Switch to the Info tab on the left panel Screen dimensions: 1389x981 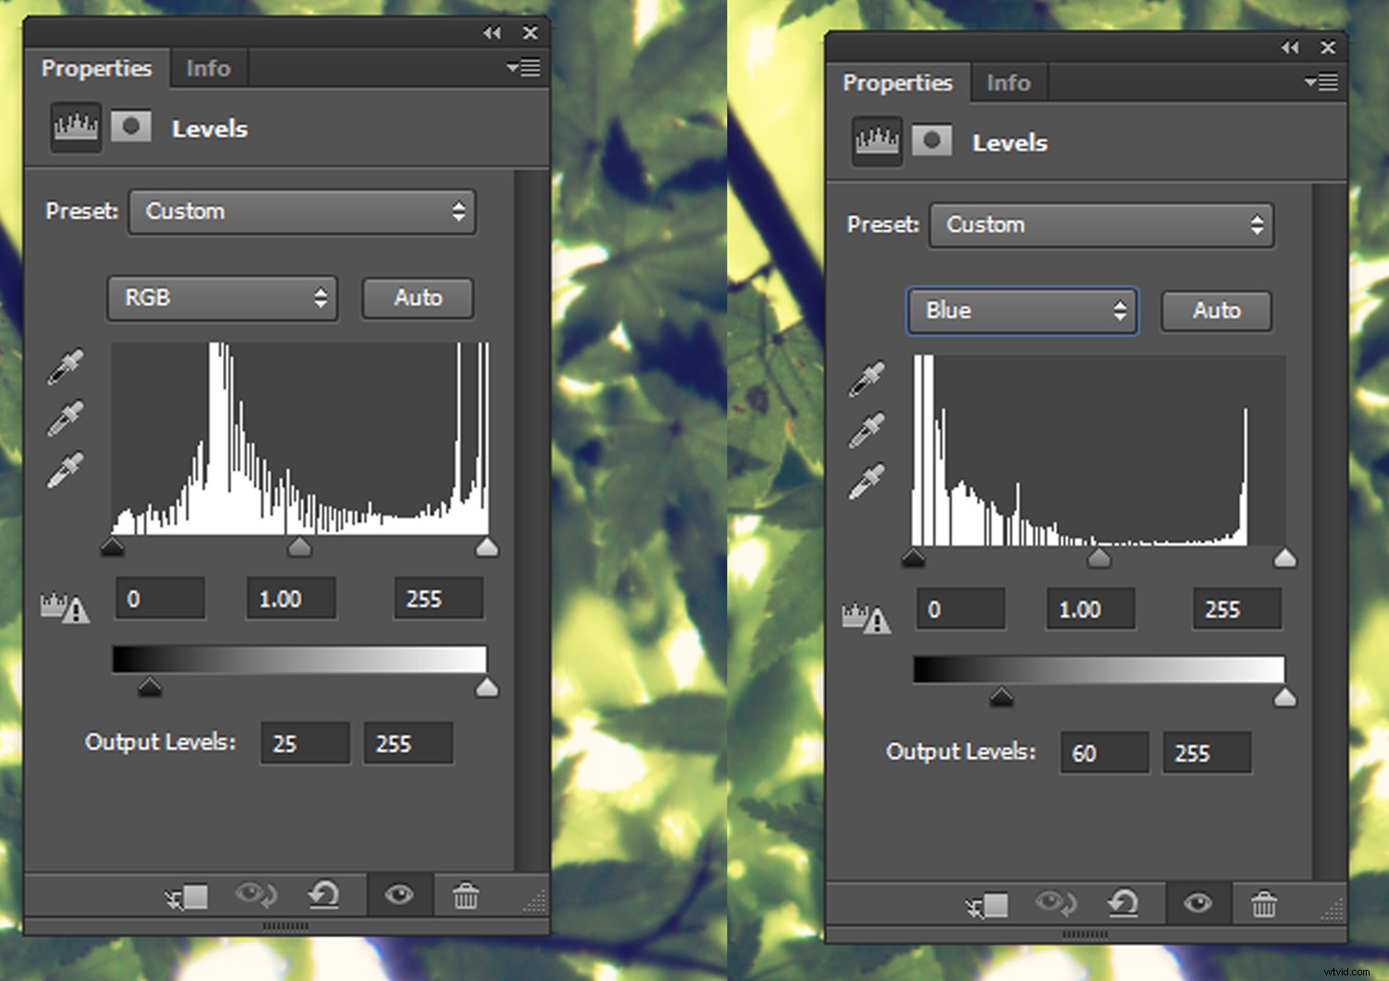tap(208, 68)
